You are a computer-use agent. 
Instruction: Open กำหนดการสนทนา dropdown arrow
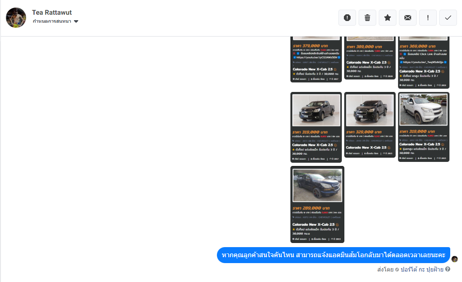point(76,21)
